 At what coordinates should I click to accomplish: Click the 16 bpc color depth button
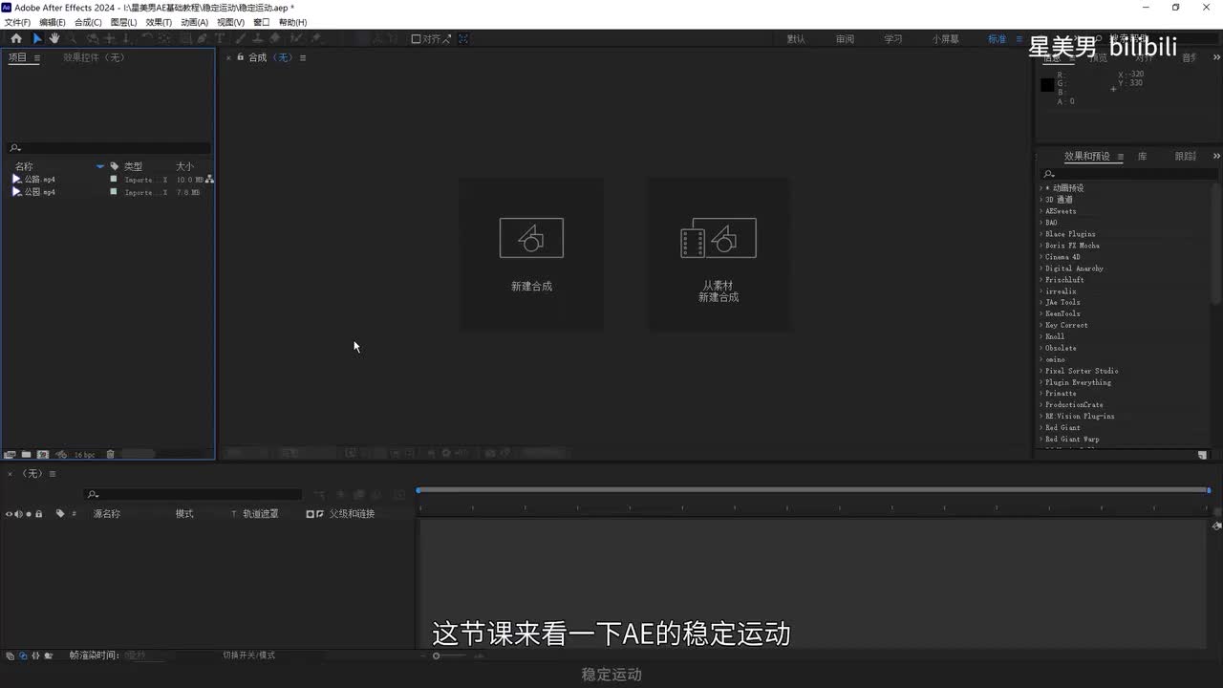coord(85,455)
